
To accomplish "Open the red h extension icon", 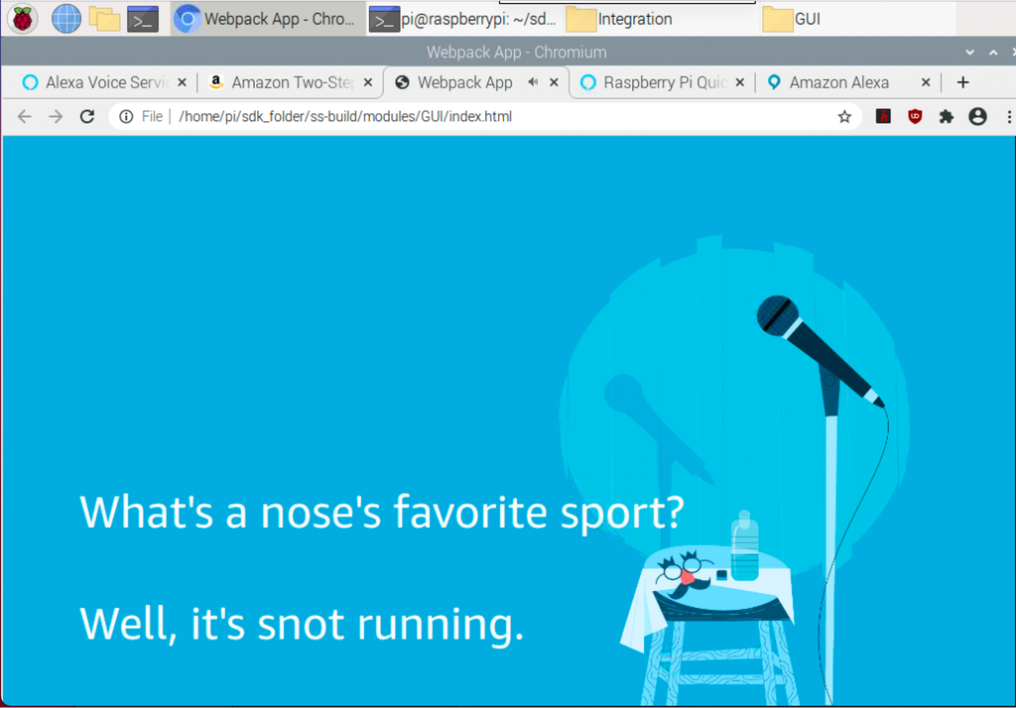I will (x=883, y=117).
